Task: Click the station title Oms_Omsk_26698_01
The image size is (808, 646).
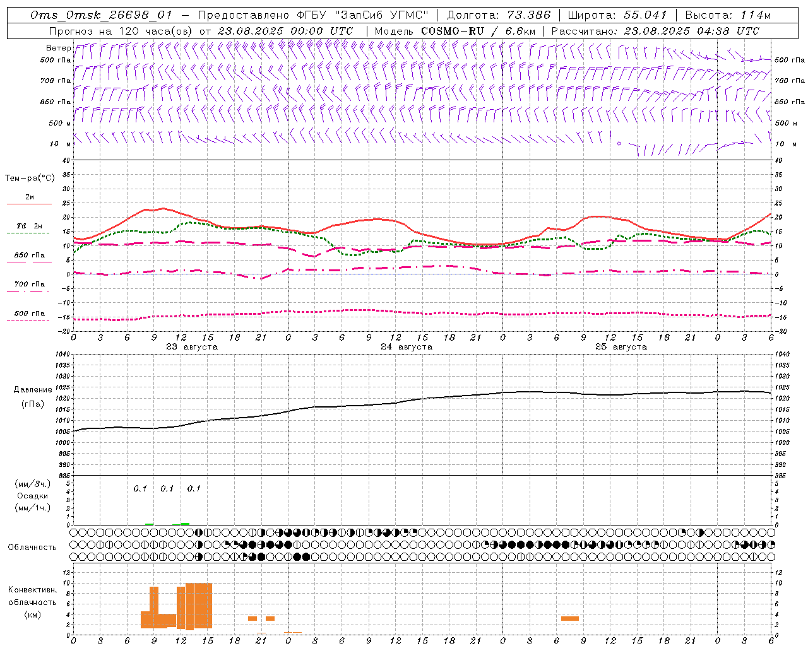Action: pyautogui.click(x=101, y=15)
